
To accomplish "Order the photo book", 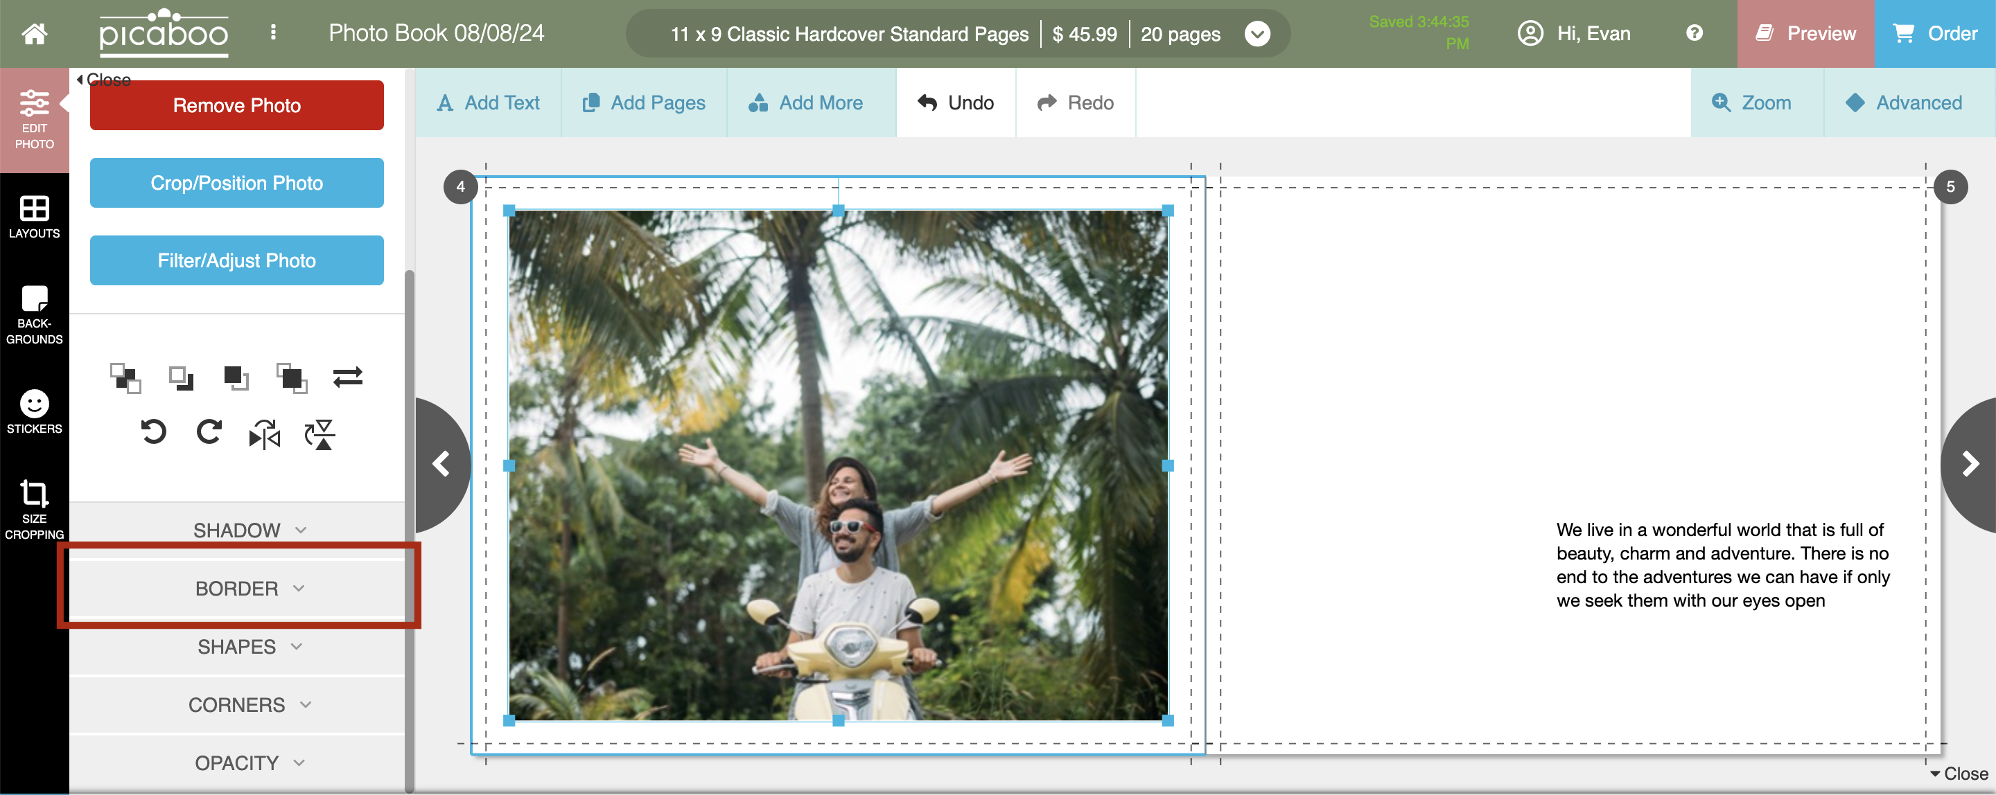I will click(1935, 33).
